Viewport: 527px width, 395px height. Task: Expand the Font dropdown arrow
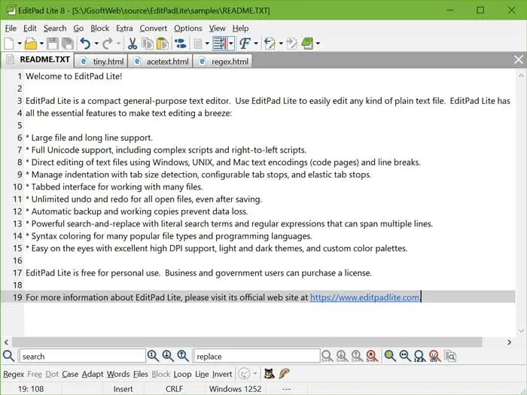tap(256, 44)
